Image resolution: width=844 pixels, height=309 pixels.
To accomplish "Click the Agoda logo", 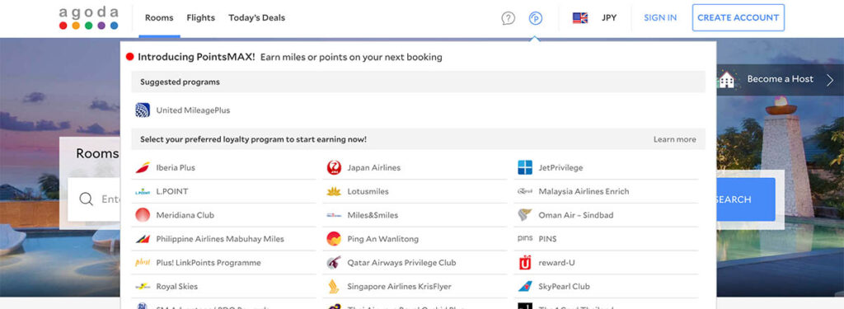I will pyautogui.click(x=89, y=18).
